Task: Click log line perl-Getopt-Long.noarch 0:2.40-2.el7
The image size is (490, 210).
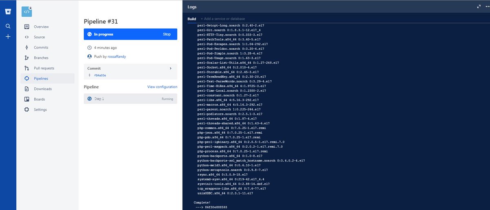Action: (x=230, y=26)
